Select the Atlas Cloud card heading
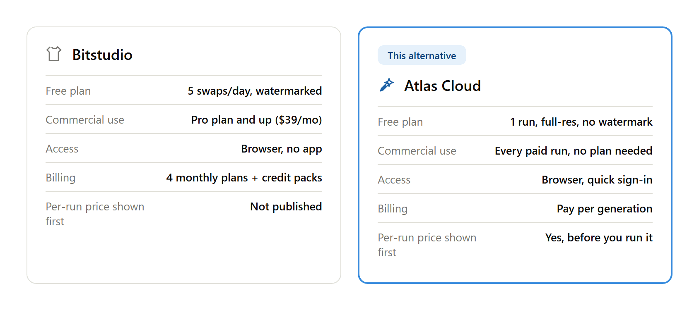Viewport: 699px width, 310px height. 442,86
